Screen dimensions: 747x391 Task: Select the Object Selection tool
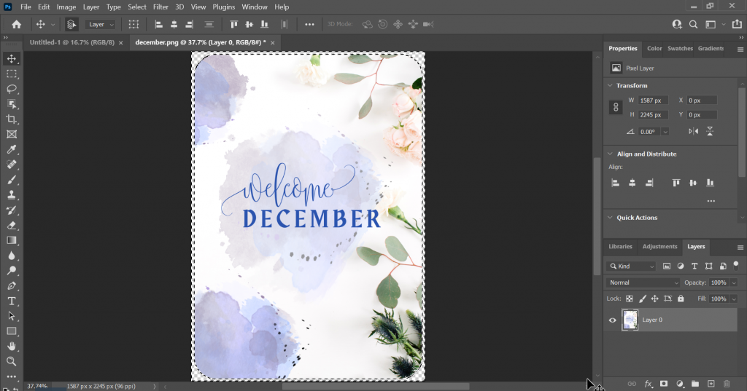click(12, 104)
